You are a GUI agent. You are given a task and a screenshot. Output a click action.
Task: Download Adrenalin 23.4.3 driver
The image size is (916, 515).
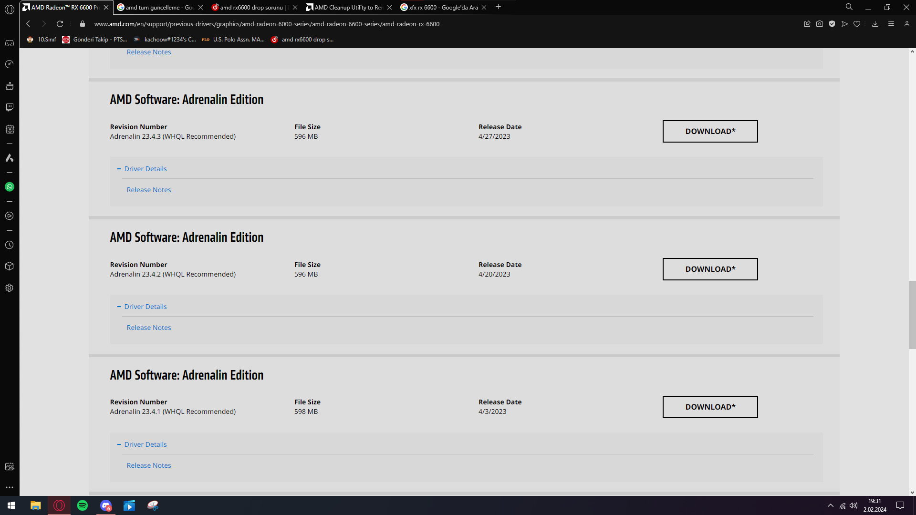point(710,131)
